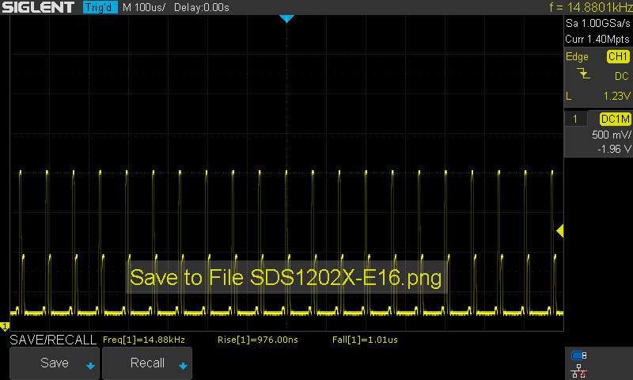
Task: Click the Curr 1.40Mpts memory depth
Action: (x=597, y=39)
